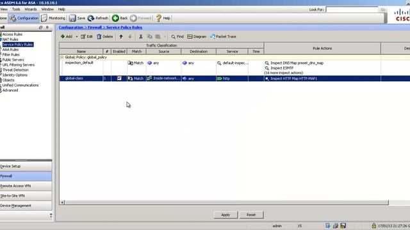Select Advanced in the tree

(10, 90)
